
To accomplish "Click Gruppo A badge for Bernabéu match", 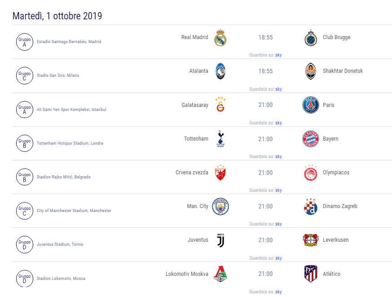I will point(25,42).
